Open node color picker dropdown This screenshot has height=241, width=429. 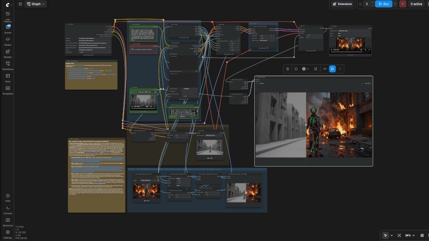pos(305,69)
